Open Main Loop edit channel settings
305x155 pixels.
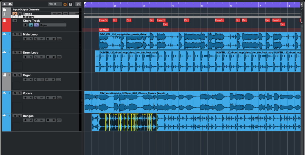click(36, 39)
